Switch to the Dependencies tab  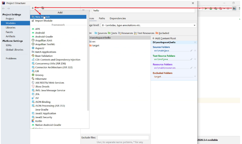click(x=118, y=18)
